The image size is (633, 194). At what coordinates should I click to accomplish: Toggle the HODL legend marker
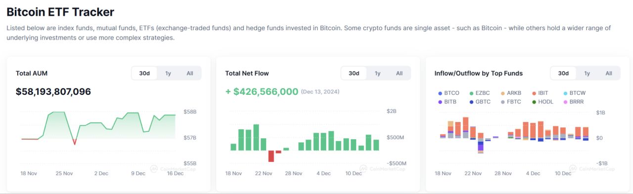click(x=534, y=102)
